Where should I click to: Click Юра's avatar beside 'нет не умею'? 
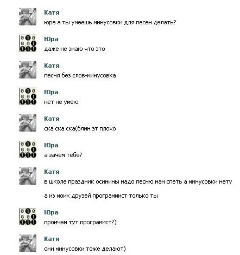tap(27, 96)
